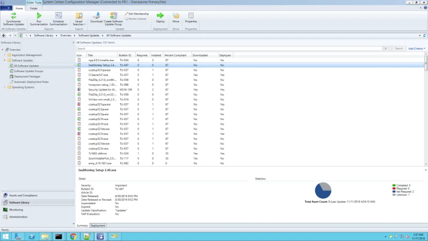Click the Move ribbon icon

176,16
